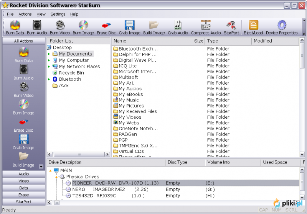Click Burn Data icon in top toolbar
The width and height of the screenshot is (307, 214).
click(15, 25)
